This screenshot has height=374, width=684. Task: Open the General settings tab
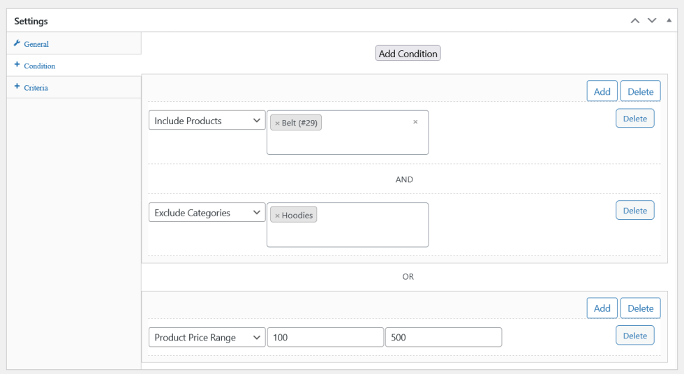36,44
